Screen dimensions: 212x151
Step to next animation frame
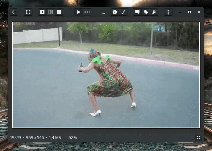click(87, 12)
